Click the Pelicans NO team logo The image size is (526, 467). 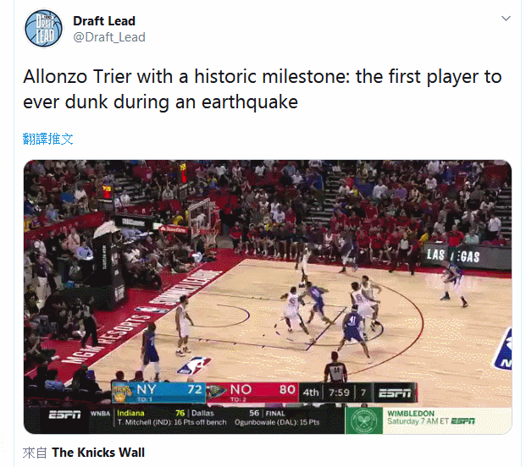coord(216,392)
